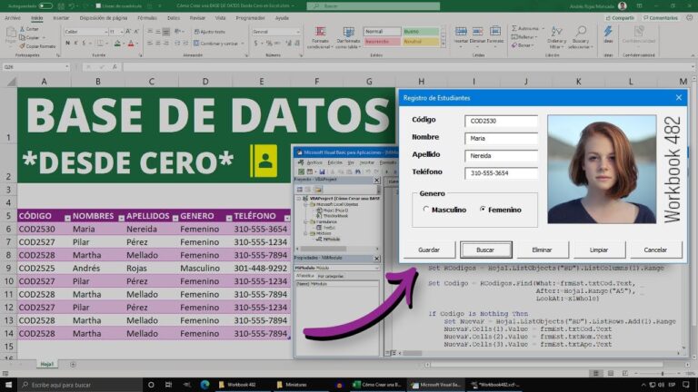Open the NOMBRES column filter dropdown
The width and height of the screenshot is (698, 392).
pyautogui.click(x=121, y=218)
